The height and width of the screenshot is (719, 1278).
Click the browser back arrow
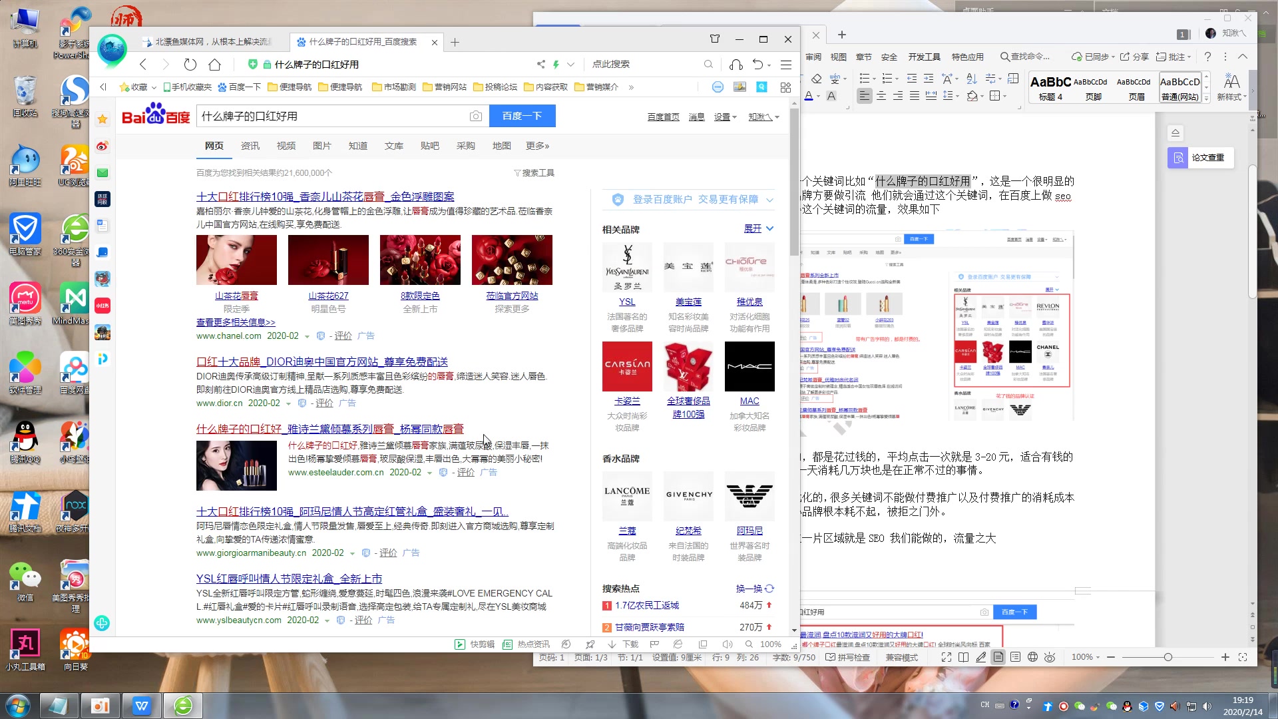coord(143,65)
